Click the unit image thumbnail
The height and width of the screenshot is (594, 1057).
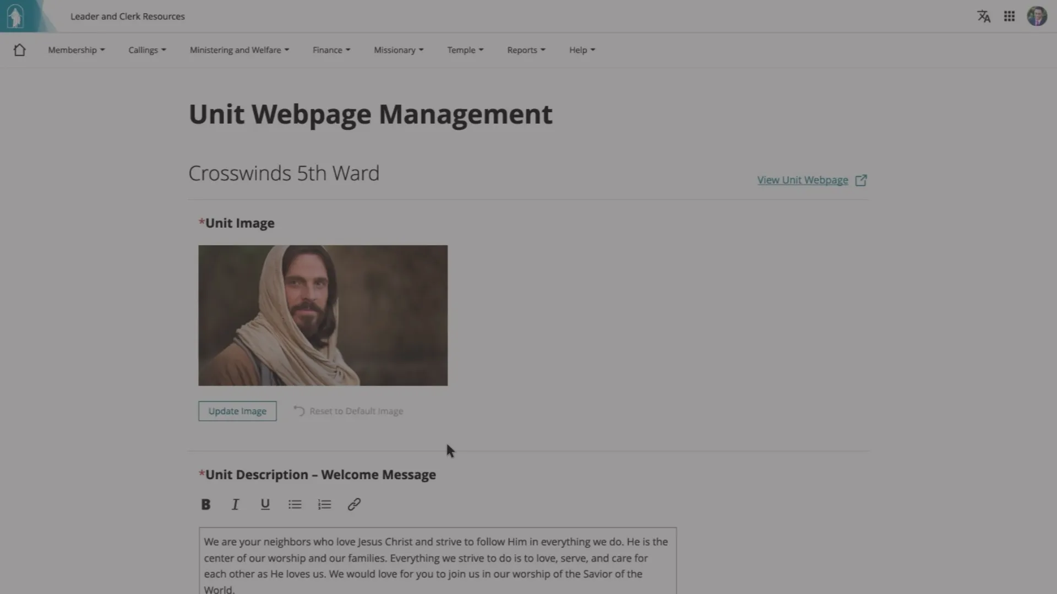click(x=323, y=315)
